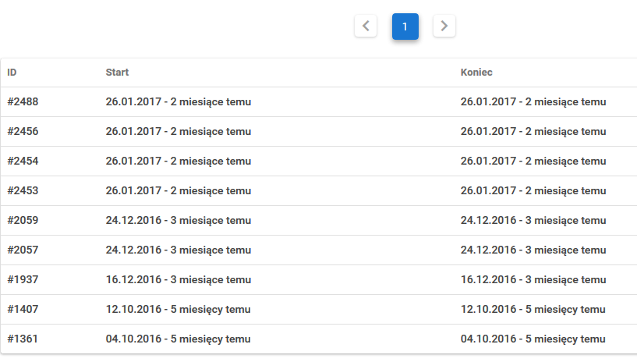
Task: Sort by the ID column header
Action: click(x=12, y=73)
